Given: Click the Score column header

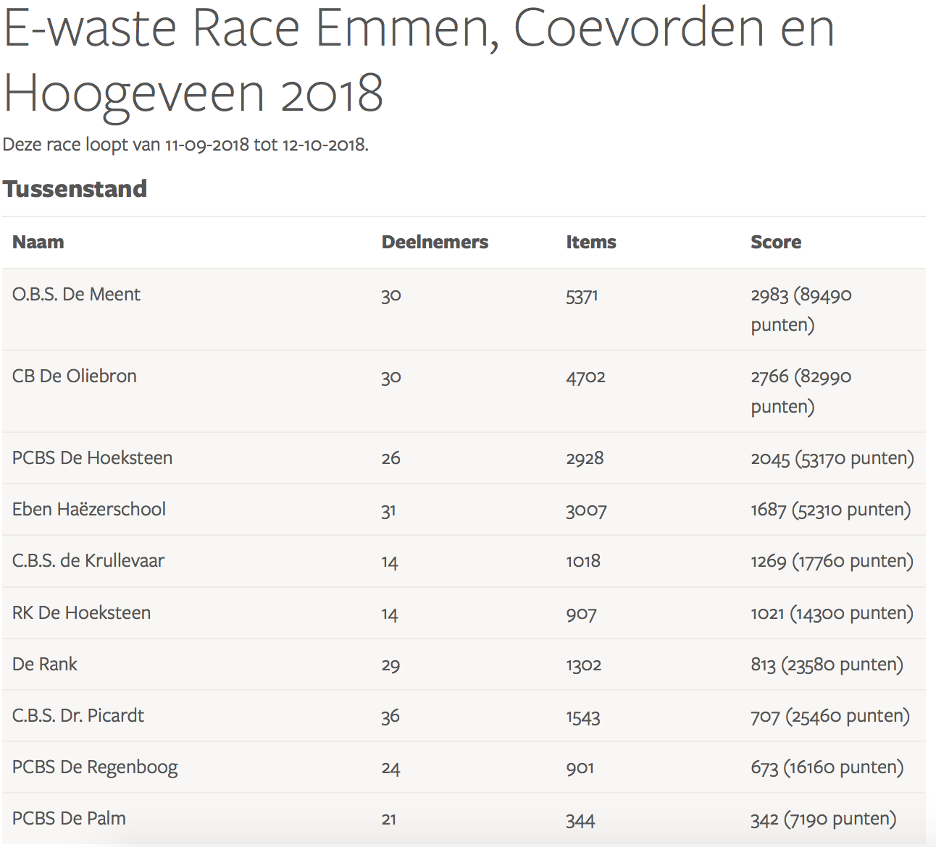Looking at the screenshot, I should point(775,243).
